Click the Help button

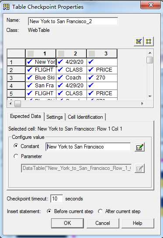tap(138, 223)
